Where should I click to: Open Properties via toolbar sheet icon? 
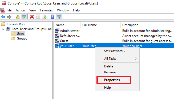coord(38,17)
